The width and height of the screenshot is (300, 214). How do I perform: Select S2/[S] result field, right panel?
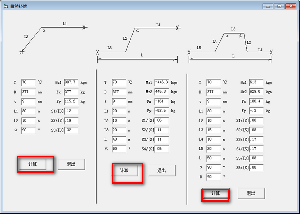[x=256, y=130]
